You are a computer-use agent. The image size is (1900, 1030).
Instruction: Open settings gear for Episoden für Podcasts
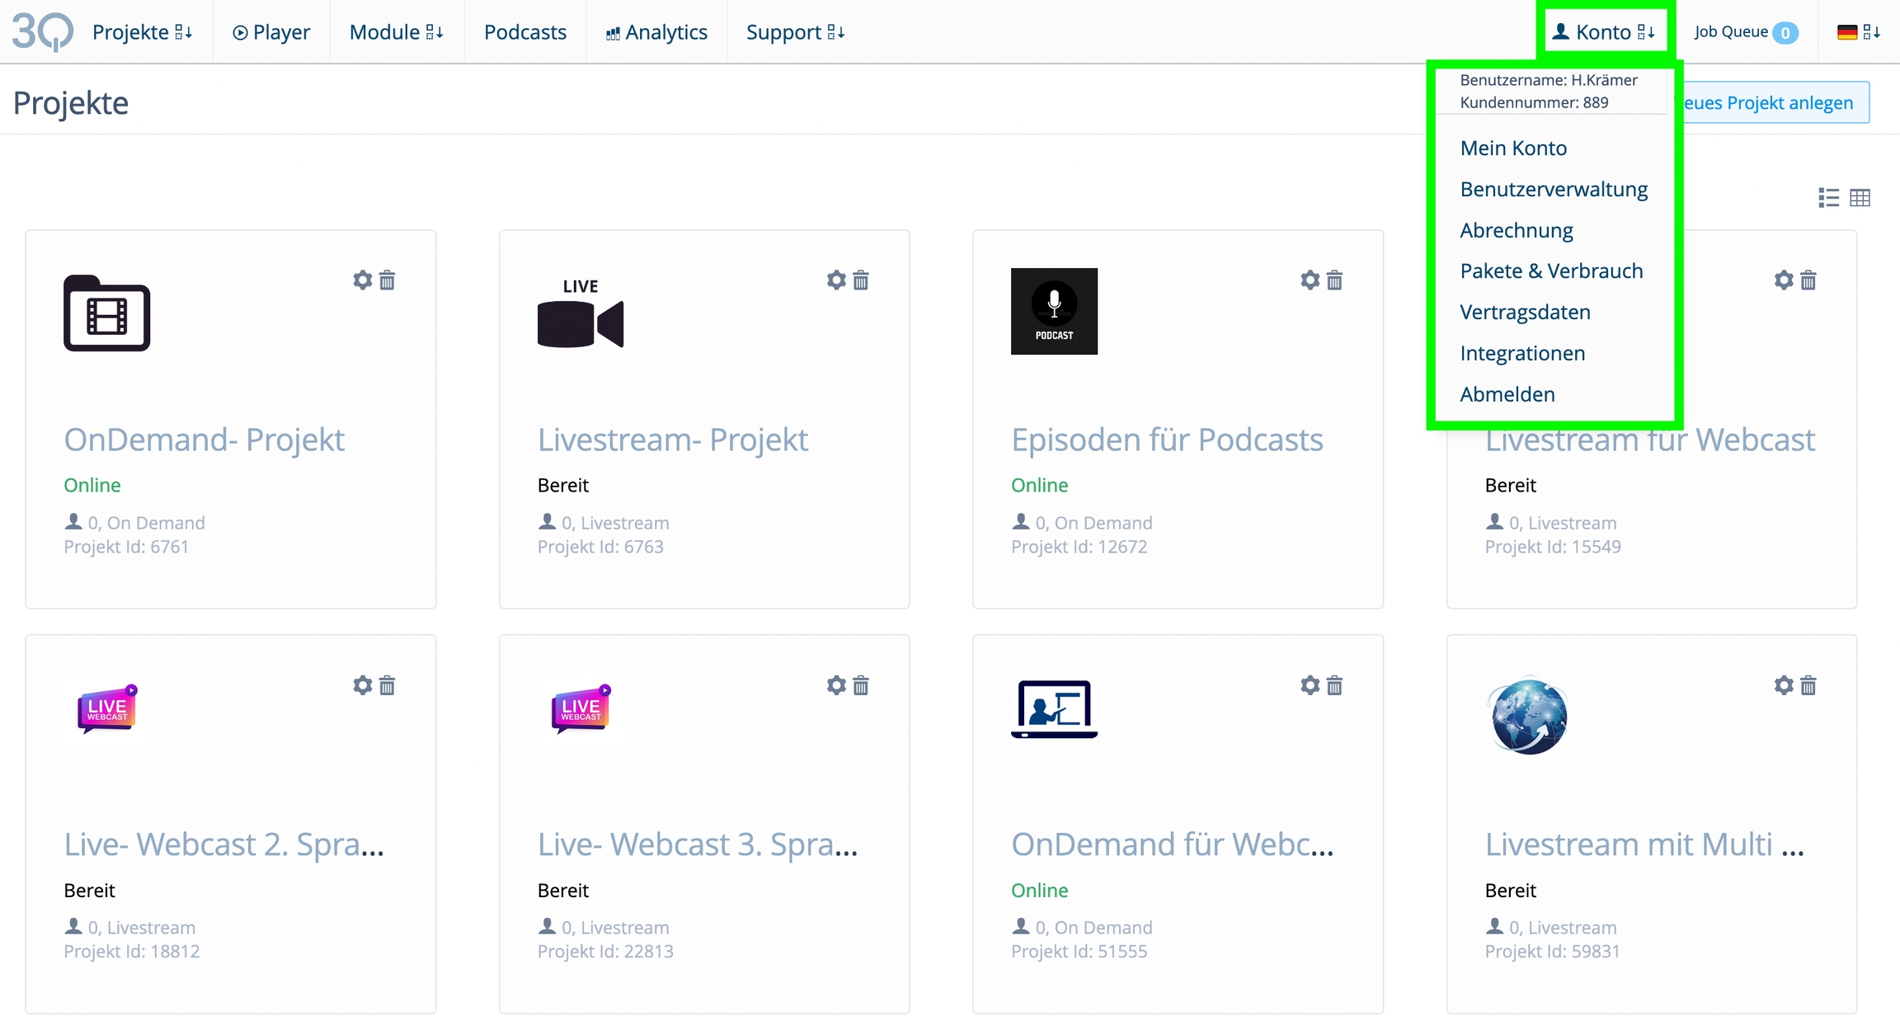(1310, 280)
